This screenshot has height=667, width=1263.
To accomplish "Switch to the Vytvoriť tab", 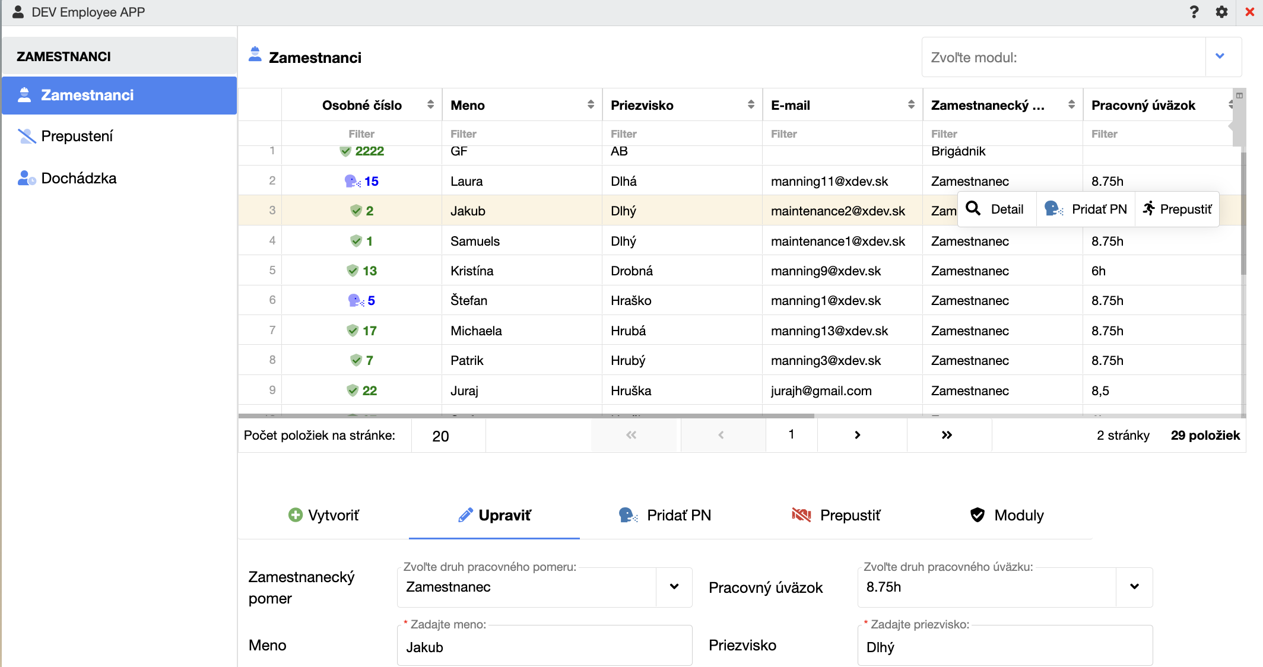I will point(323,515).
